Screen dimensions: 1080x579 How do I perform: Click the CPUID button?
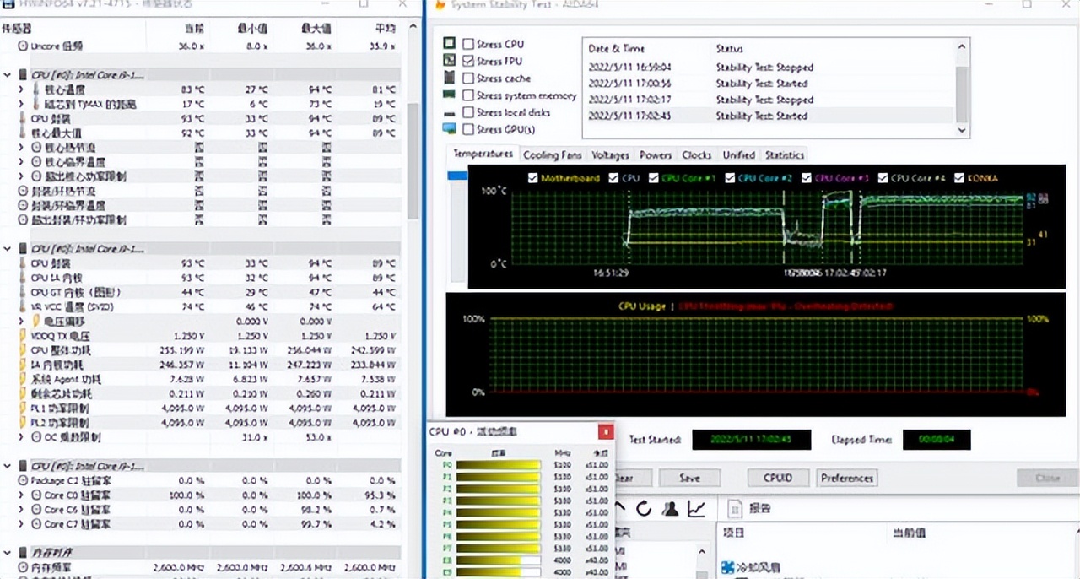[x=777, y=478]
